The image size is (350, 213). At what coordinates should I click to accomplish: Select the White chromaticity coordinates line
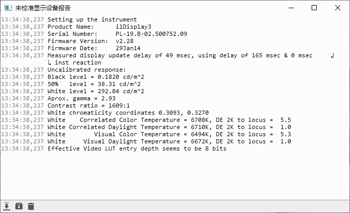tap(128, 113)
